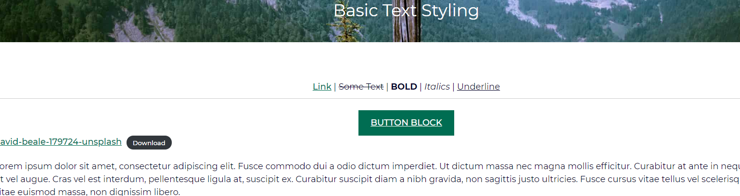Open the david-beale-179724-unsplash file link
The height and width of the screenshot is (196, 740).
coord(61,142)
